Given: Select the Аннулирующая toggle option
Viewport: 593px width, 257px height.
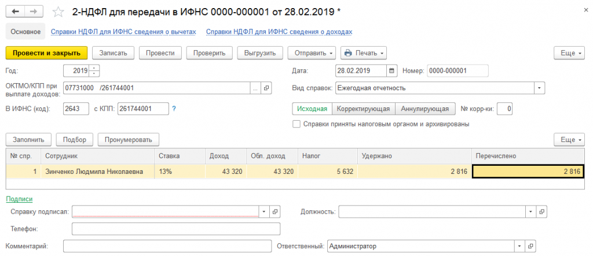Looking at the screenshot, I should pyautogui.click(x=424, y=109).
